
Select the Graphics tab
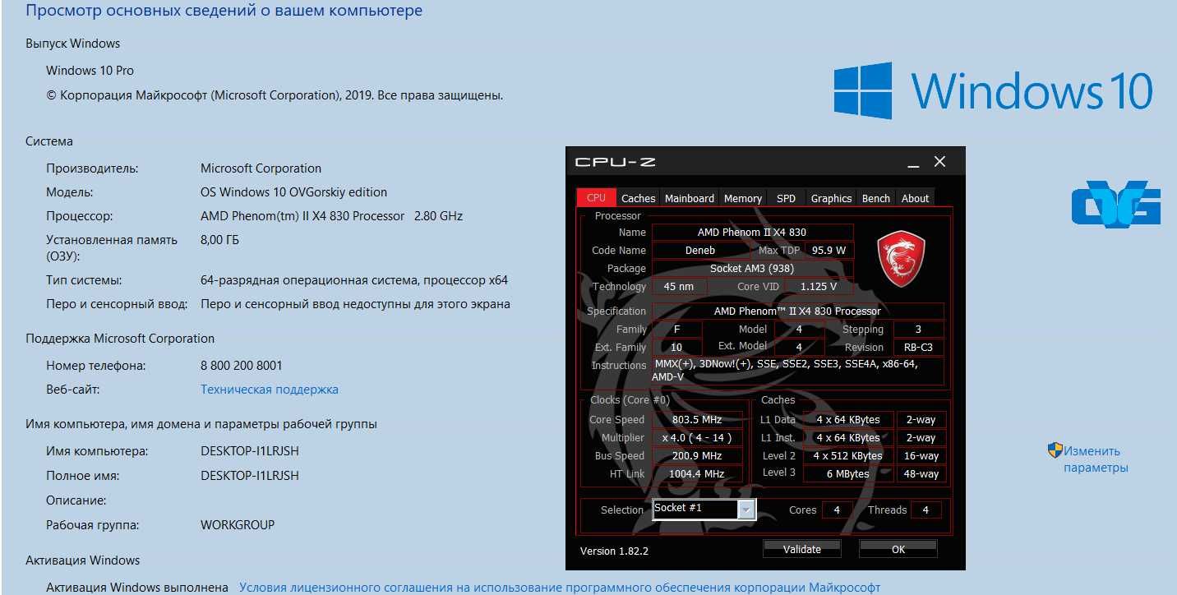coord(831,198)
